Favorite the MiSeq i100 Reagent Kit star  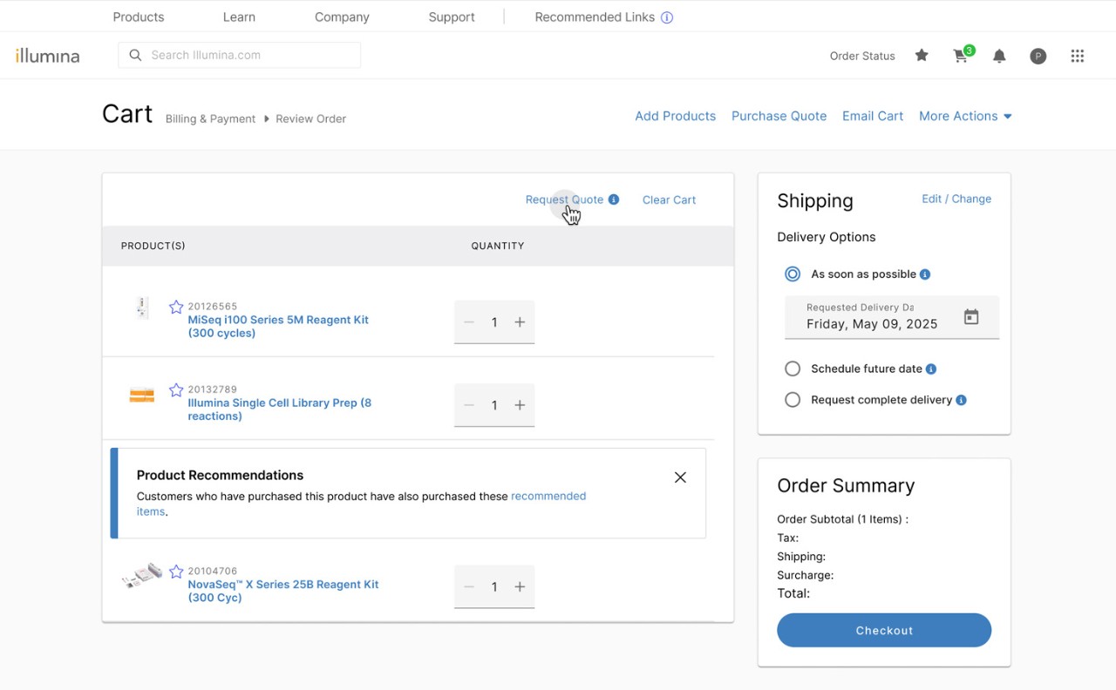pyautogui.click(x=176, y=307)
